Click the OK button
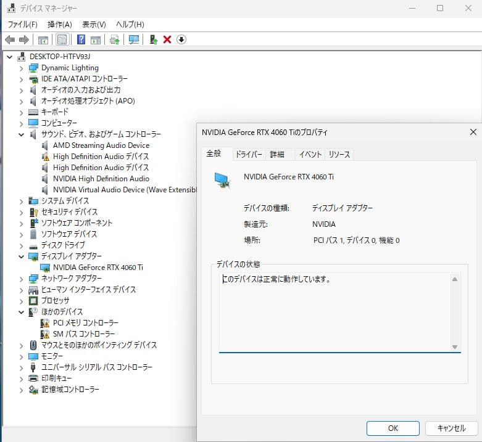This screenshot has height=442, width=482. click(x=393, y=428)
